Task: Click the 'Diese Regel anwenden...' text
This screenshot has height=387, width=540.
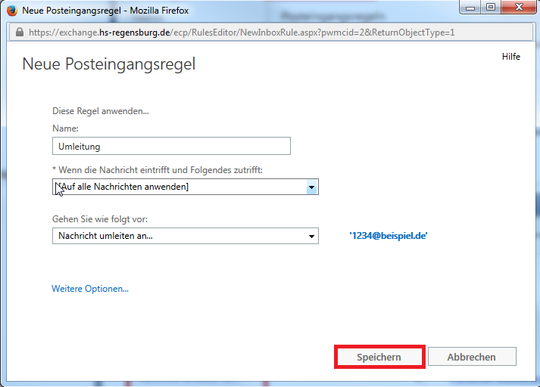Action: click(x=101, y=111)
